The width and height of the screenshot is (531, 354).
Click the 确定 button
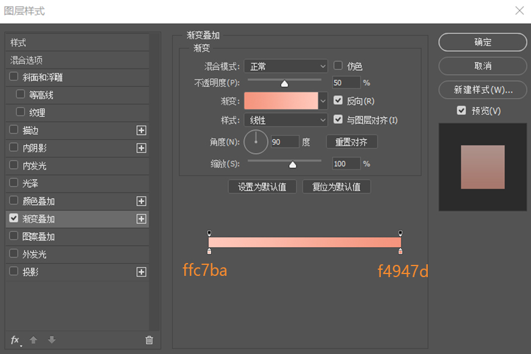pos(482,42)
